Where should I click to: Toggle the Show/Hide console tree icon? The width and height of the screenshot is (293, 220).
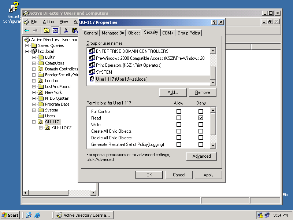(55, 30)
